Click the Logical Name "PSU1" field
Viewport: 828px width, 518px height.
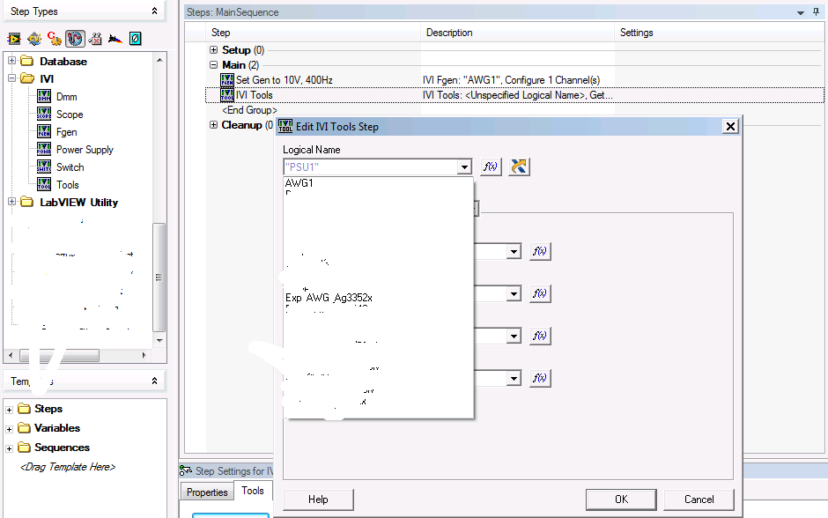coord(371,166)
